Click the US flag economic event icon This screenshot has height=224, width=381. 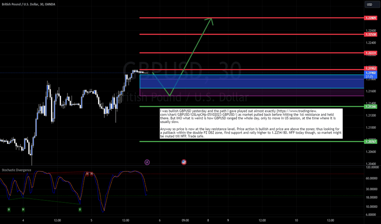[184, 162]
